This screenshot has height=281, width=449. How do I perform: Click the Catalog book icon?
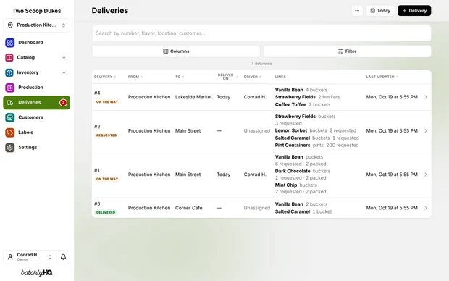[9, 57]
